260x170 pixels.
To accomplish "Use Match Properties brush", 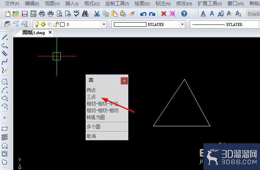I will click(132, 14).
